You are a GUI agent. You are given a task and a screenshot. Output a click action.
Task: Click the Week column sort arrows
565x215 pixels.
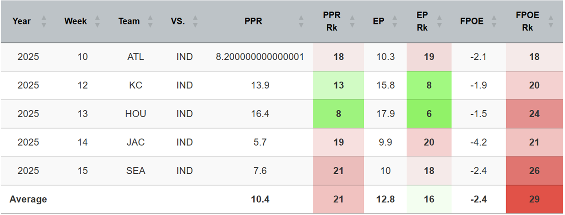[x=97, y=21]
